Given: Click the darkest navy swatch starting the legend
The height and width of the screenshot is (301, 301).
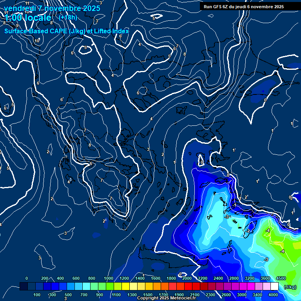Looking at the screenshot, I should [24, 286].
